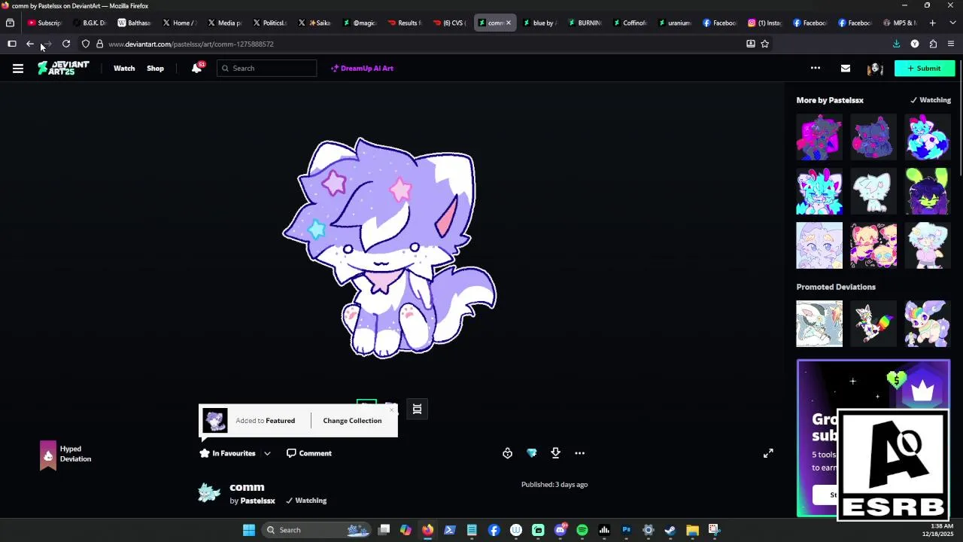Click the diamond award icon
Screen dimensions: 963x542
click(x=532, y=453)
